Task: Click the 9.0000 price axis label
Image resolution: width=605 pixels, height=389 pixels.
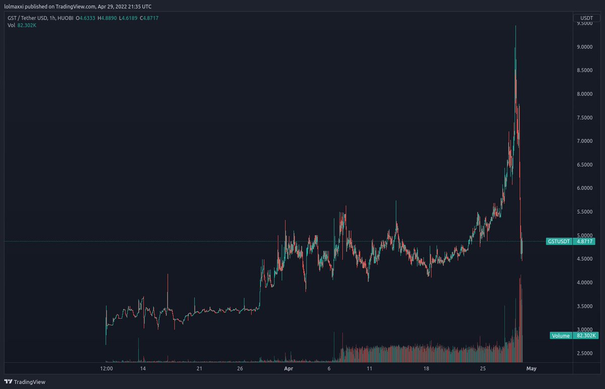Action: [584, 47]
